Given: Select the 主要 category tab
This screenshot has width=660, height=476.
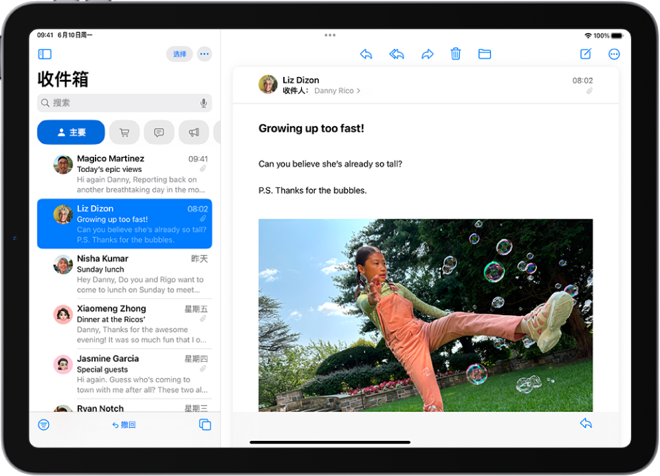Looking at the screenshot, I should (x=71, y=132).
